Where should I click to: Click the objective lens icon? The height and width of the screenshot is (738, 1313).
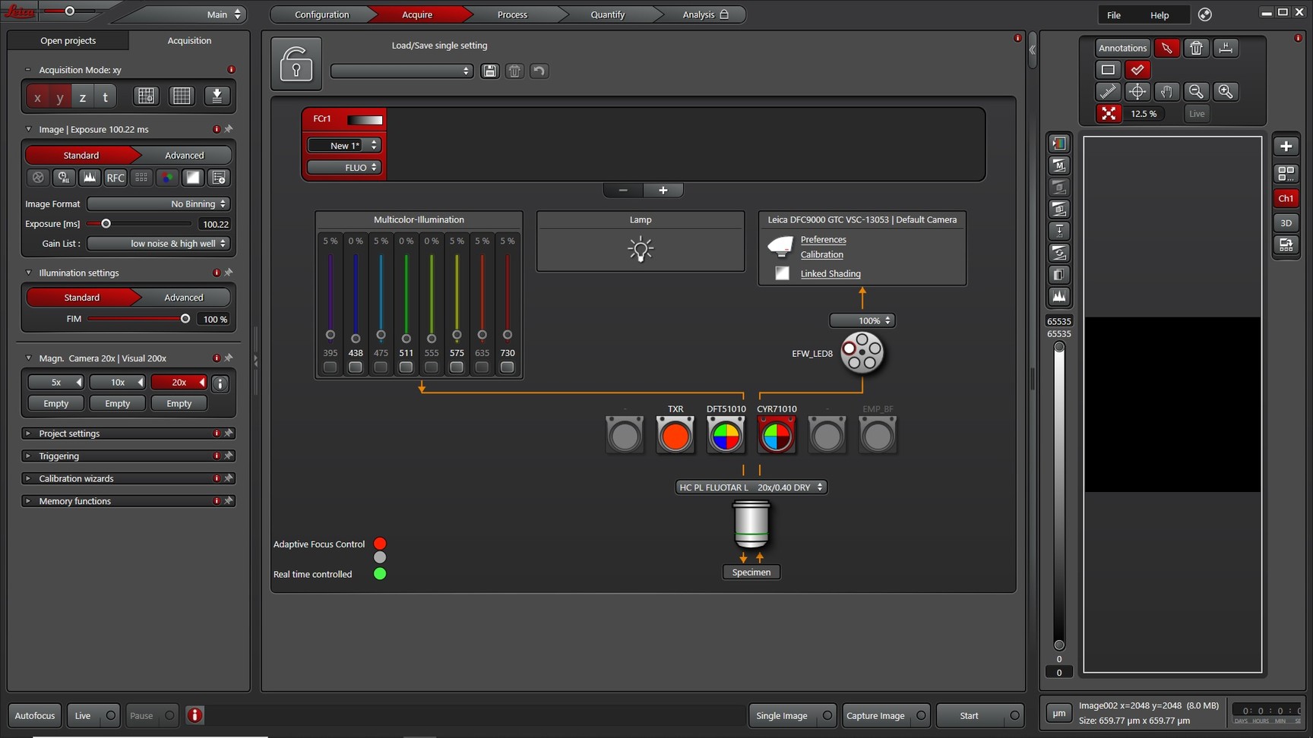click(x=751, y=524)
